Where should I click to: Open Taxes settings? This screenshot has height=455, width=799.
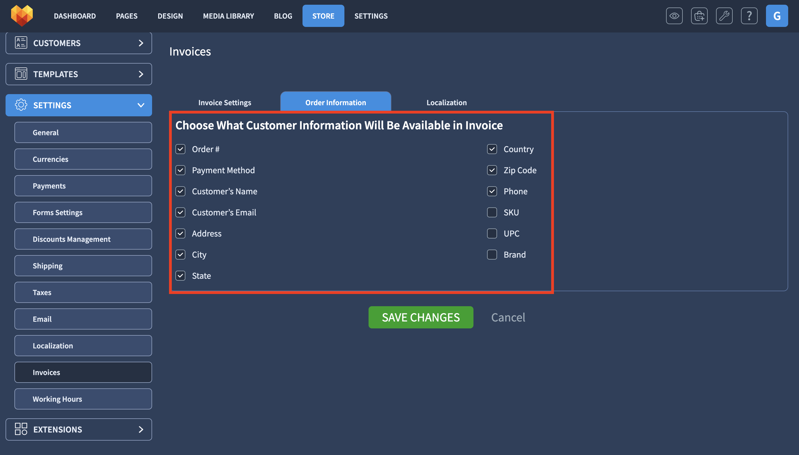(x=83, y=293)
